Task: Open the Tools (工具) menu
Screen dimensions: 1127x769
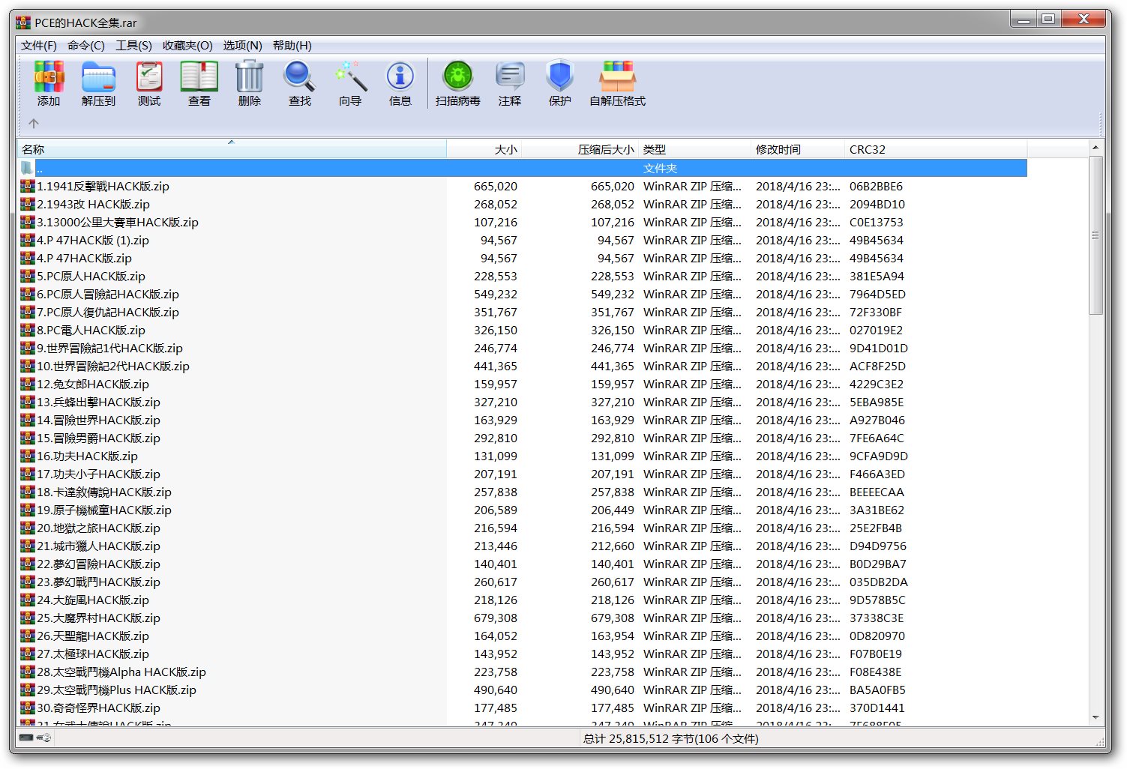Action: pos(133,46)
